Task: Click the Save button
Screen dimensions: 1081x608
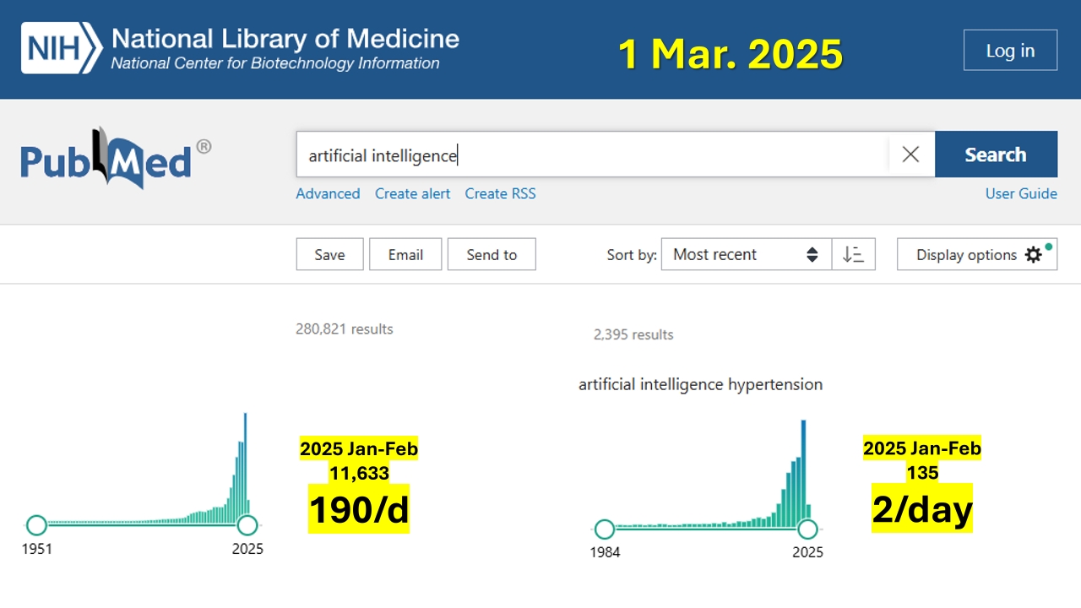Action: 329,254
